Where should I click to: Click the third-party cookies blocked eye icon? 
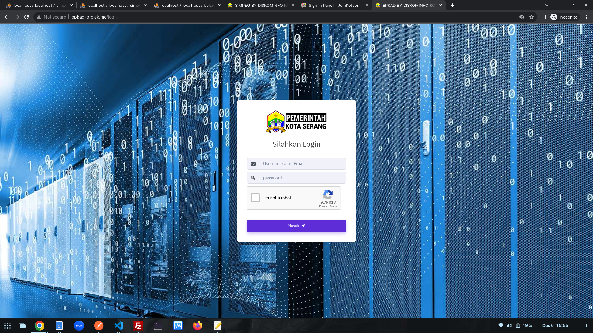[x=522, y=17]
